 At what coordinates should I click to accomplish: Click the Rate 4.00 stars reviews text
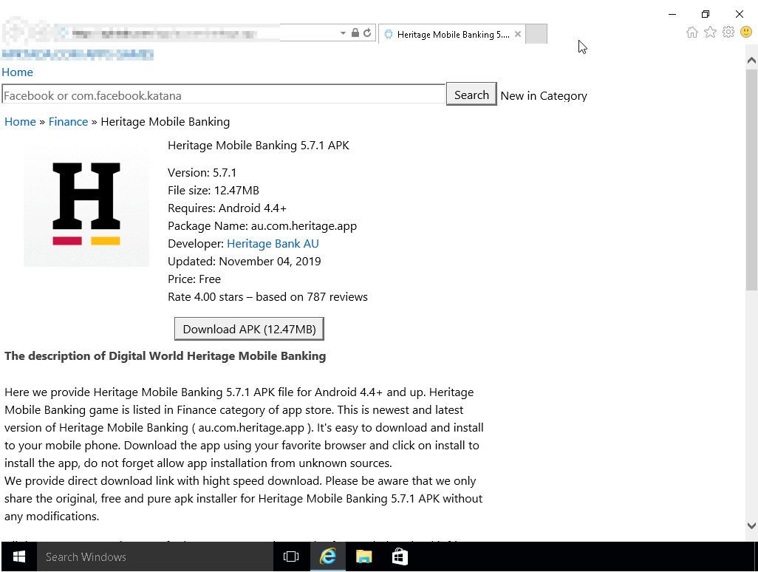coord(268,297)
